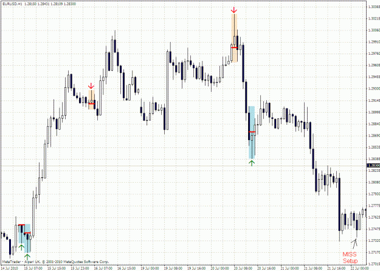Click the 1.29760 price scale label
This screenshot has height=271, width=380.
pos(374,54)
